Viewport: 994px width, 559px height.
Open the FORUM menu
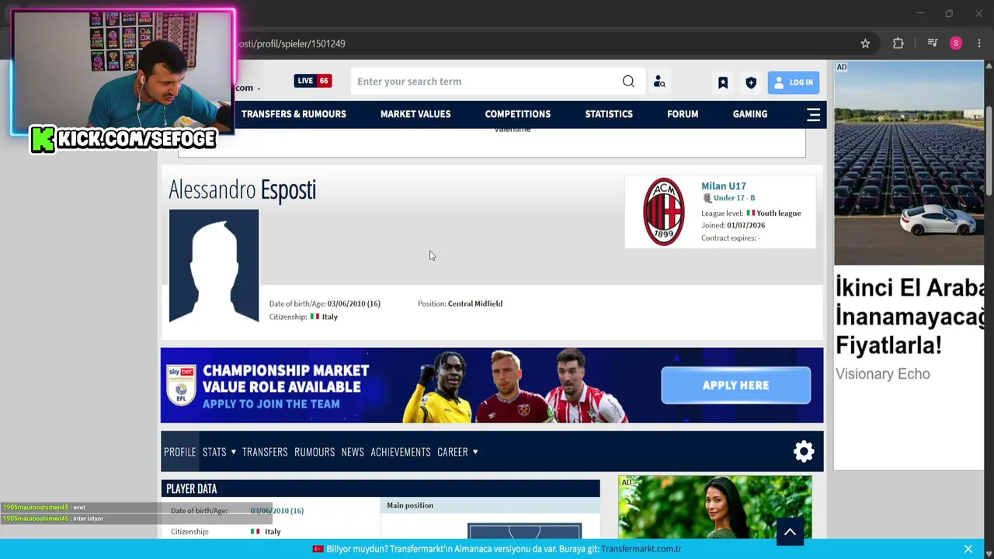pyautogui.click(x=683, y=114)
